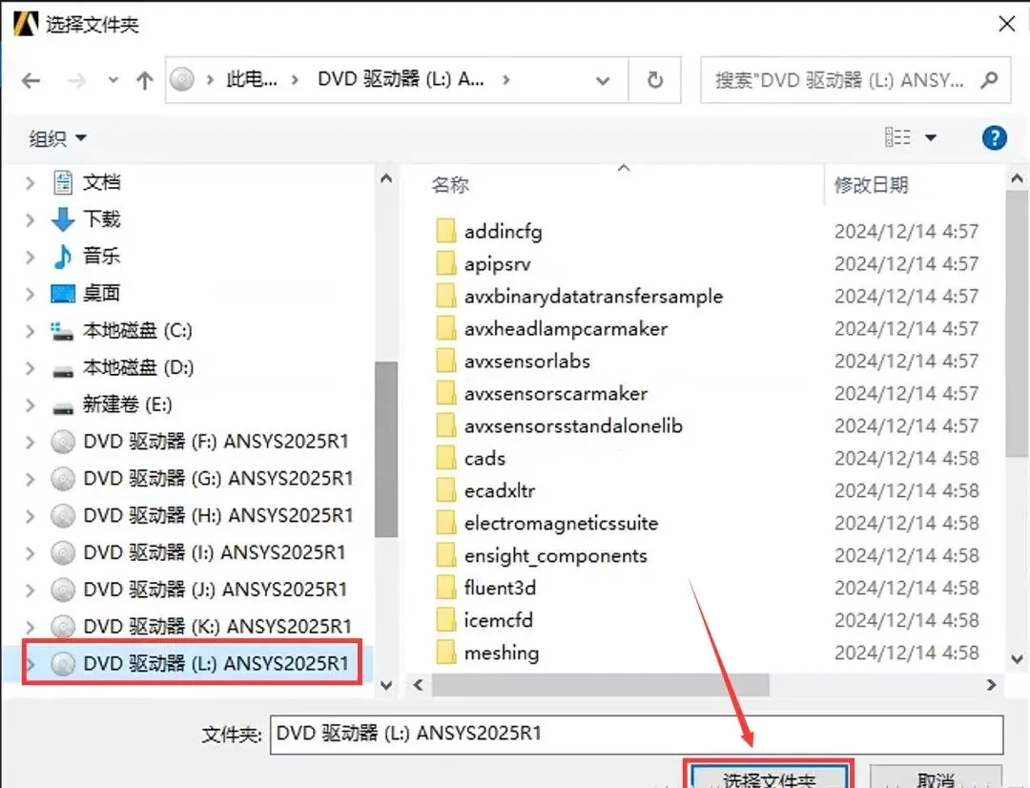This screenshot has width=1030, height=788.
Task: Select 下载 in the navigation pane
Action: [x=101, y=218]
